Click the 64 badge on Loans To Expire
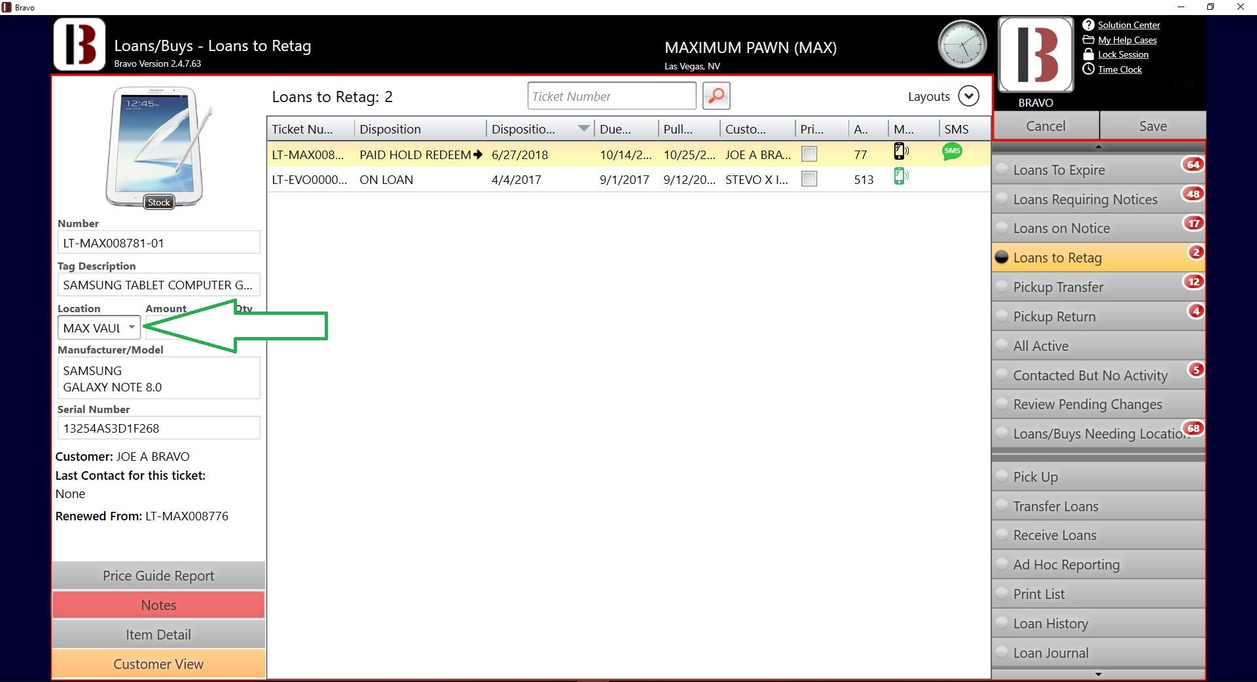Screen dimensions: 1257x682 point(1193,164)
